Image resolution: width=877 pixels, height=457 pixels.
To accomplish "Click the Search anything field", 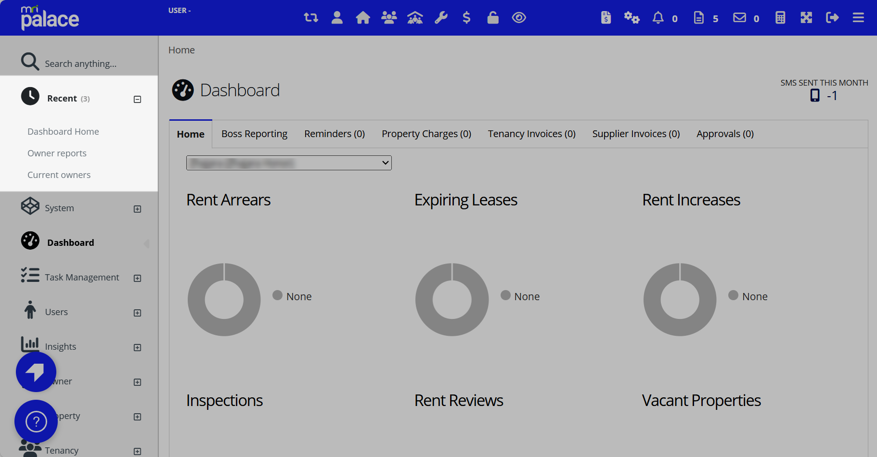I will tap(80, 63).
